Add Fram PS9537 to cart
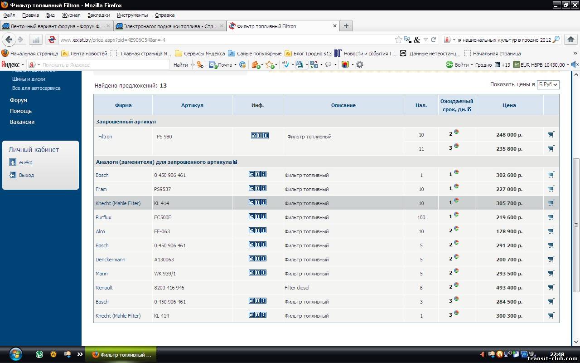This screenshot has width=580, height=363. tap(551, 189)
